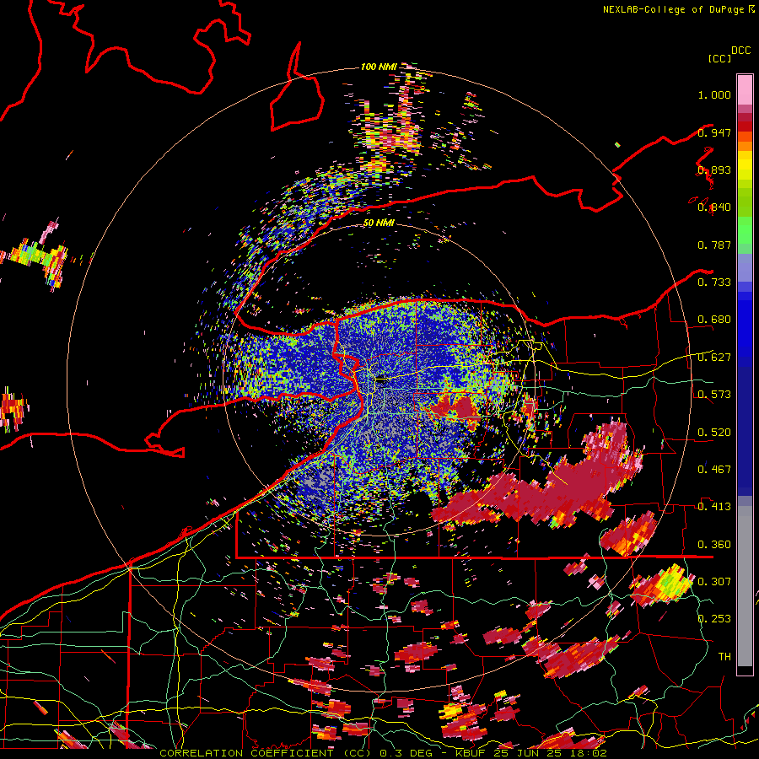Viewport: 759px width, 759px height.
Task: Click the [CC] legend unit label
Action: [x=719, y=58]
